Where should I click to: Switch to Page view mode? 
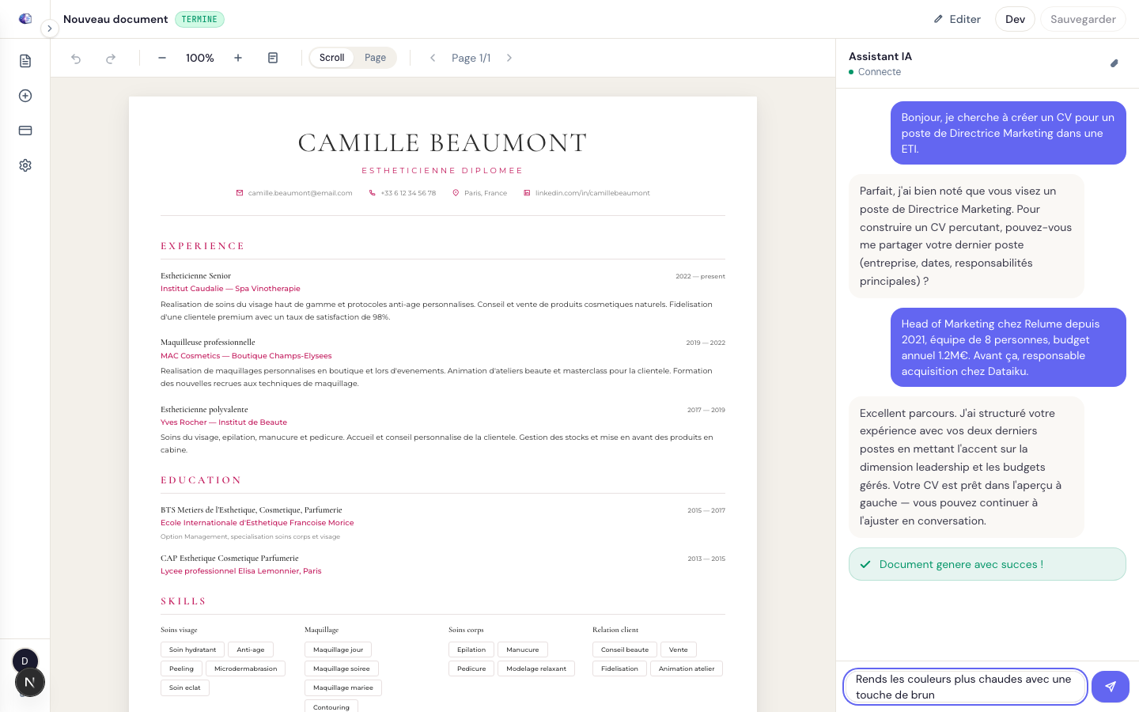pos(375,58)
